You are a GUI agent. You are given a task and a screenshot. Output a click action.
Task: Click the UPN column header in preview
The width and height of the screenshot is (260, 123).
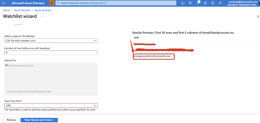136,38
